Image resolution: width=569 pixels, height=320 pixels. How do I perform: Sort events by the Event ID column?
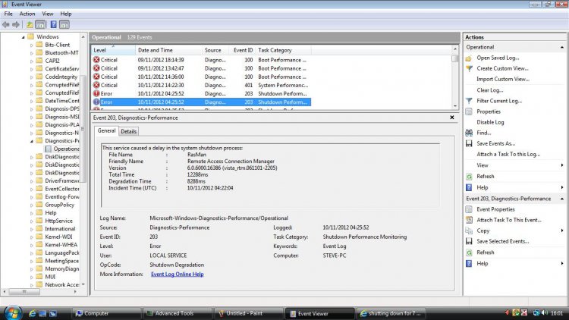coord(243,50)
